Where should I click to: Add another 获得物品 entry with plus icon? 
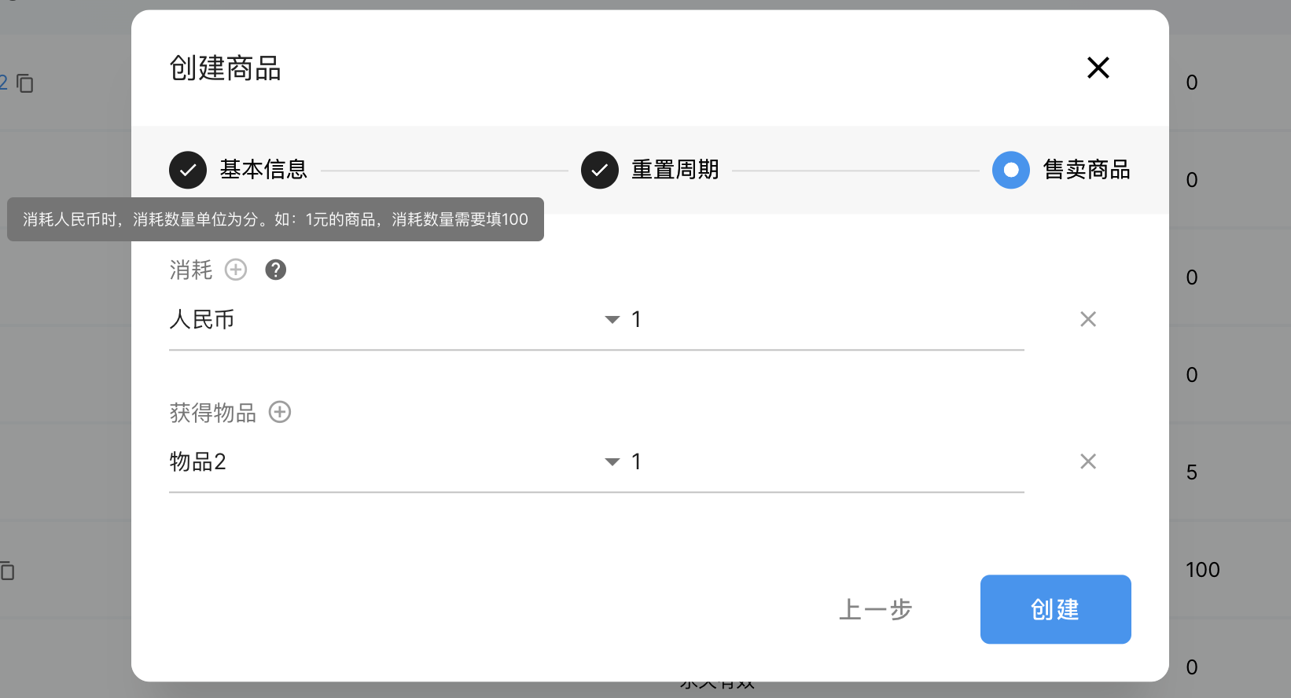pyautogui.click(x=280, y=412)
